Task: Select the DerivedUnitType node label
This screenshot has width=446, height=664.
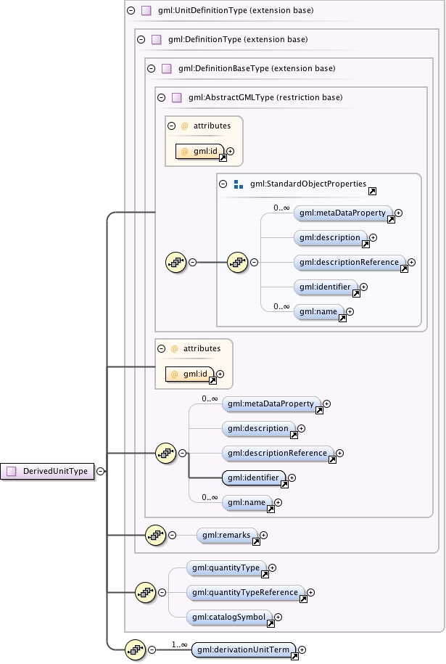Action: pos(55,471)
